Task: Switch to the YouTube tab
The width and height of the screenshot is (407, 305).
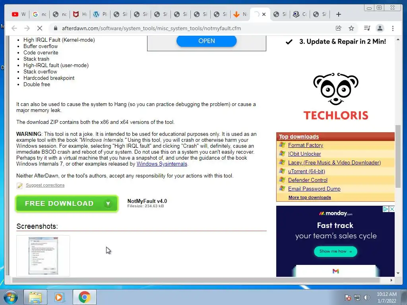Action: coord(19,14)
